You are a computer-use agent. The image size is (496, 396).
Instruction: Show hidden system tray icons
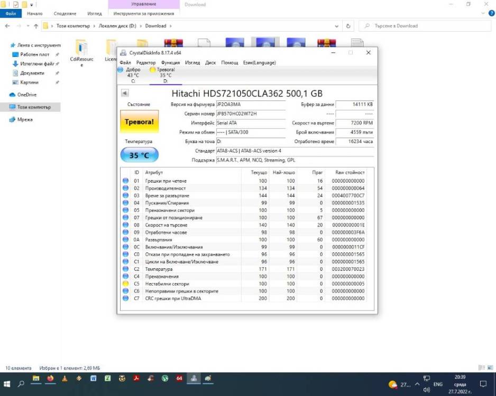point(417,384)
